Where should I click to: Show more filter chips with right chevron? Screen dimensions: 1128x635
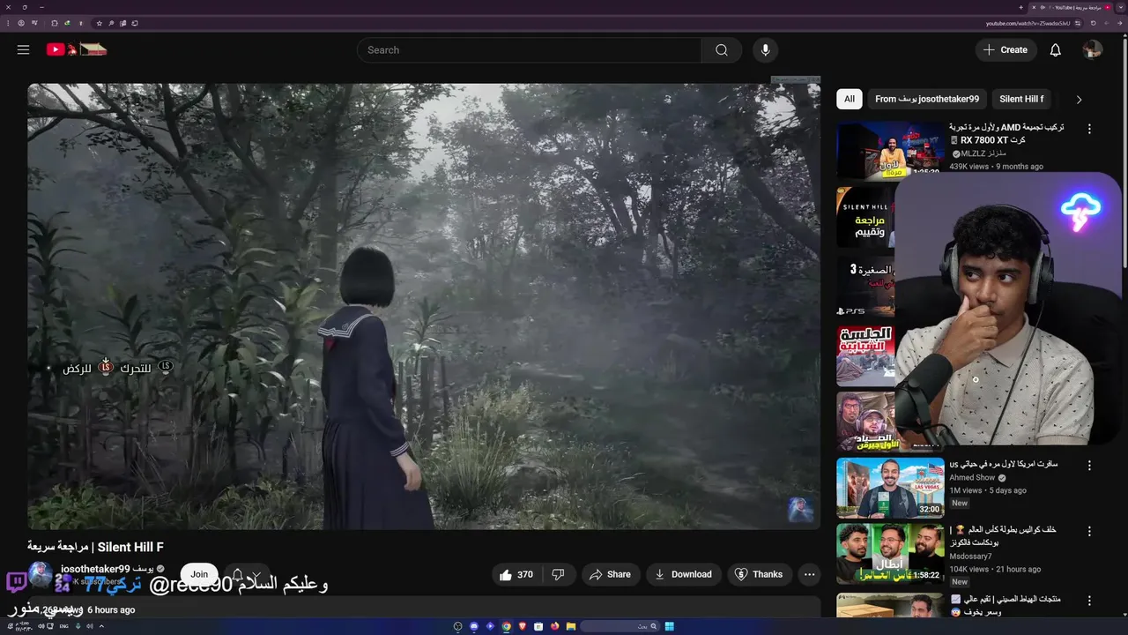(x=1079, y=100)
